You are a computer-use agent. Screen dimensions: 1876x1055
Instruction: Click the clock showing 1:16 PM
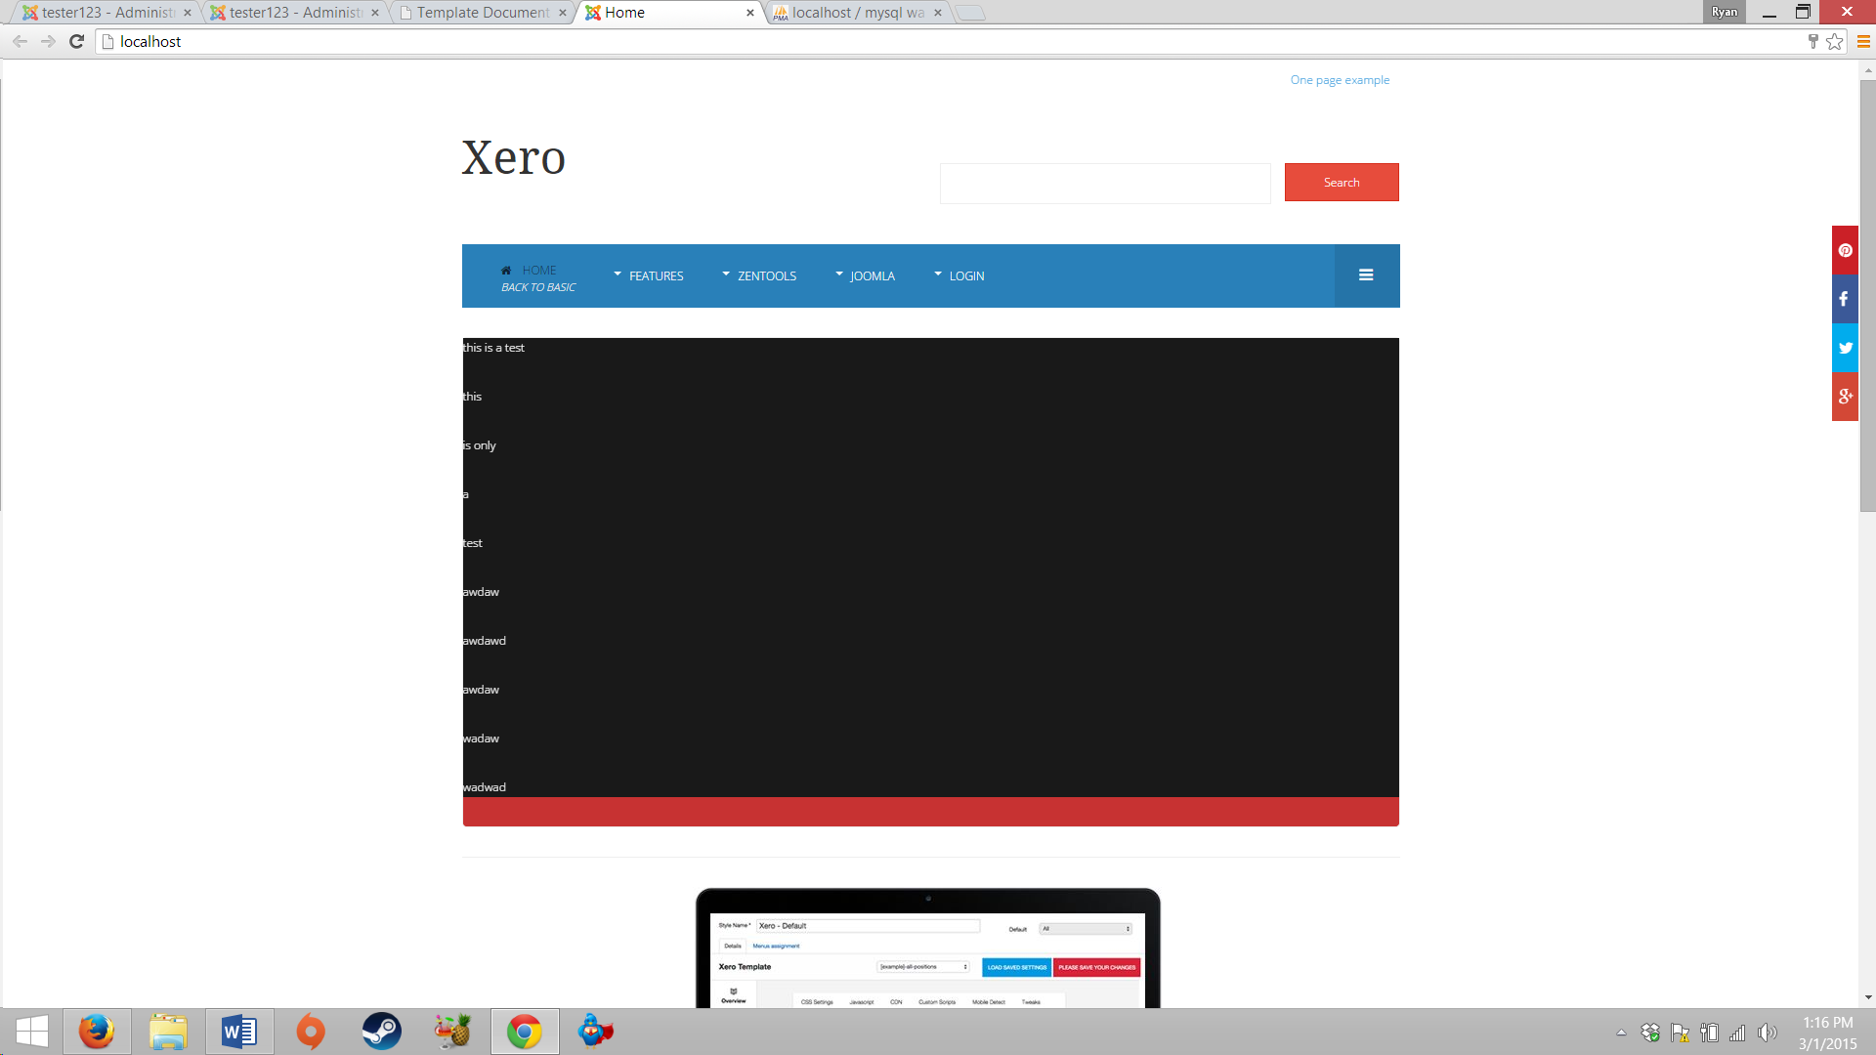click(x=1828, y=1023)
